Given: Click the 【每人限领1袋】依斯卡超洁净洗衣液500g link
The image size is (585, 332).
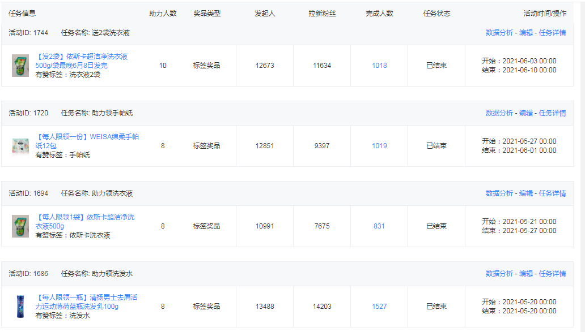Looking at the screenshot, I should tap(84, 222).
